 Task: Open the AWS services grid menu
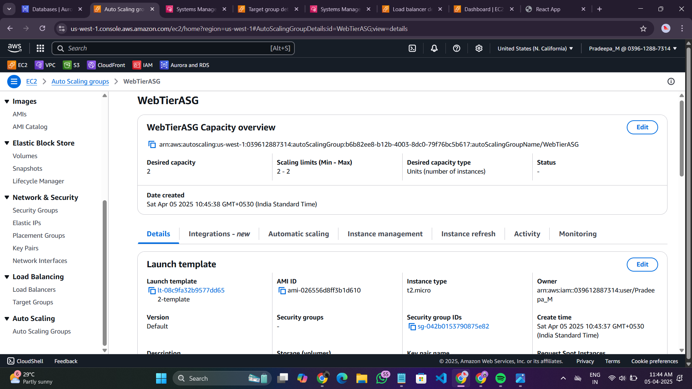coord(40,48)
